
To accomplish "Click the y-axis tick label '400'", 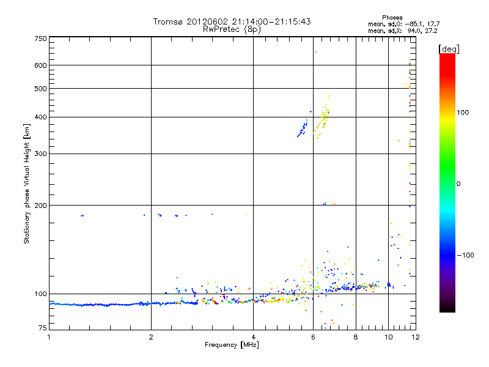I will click(x=41, y=117).
